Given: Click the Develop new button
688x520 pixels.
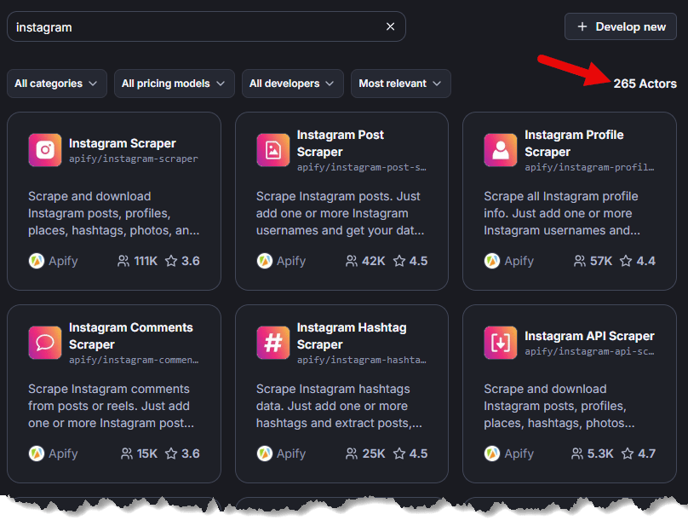Looking at the screenshot, I should pos(621,26).
